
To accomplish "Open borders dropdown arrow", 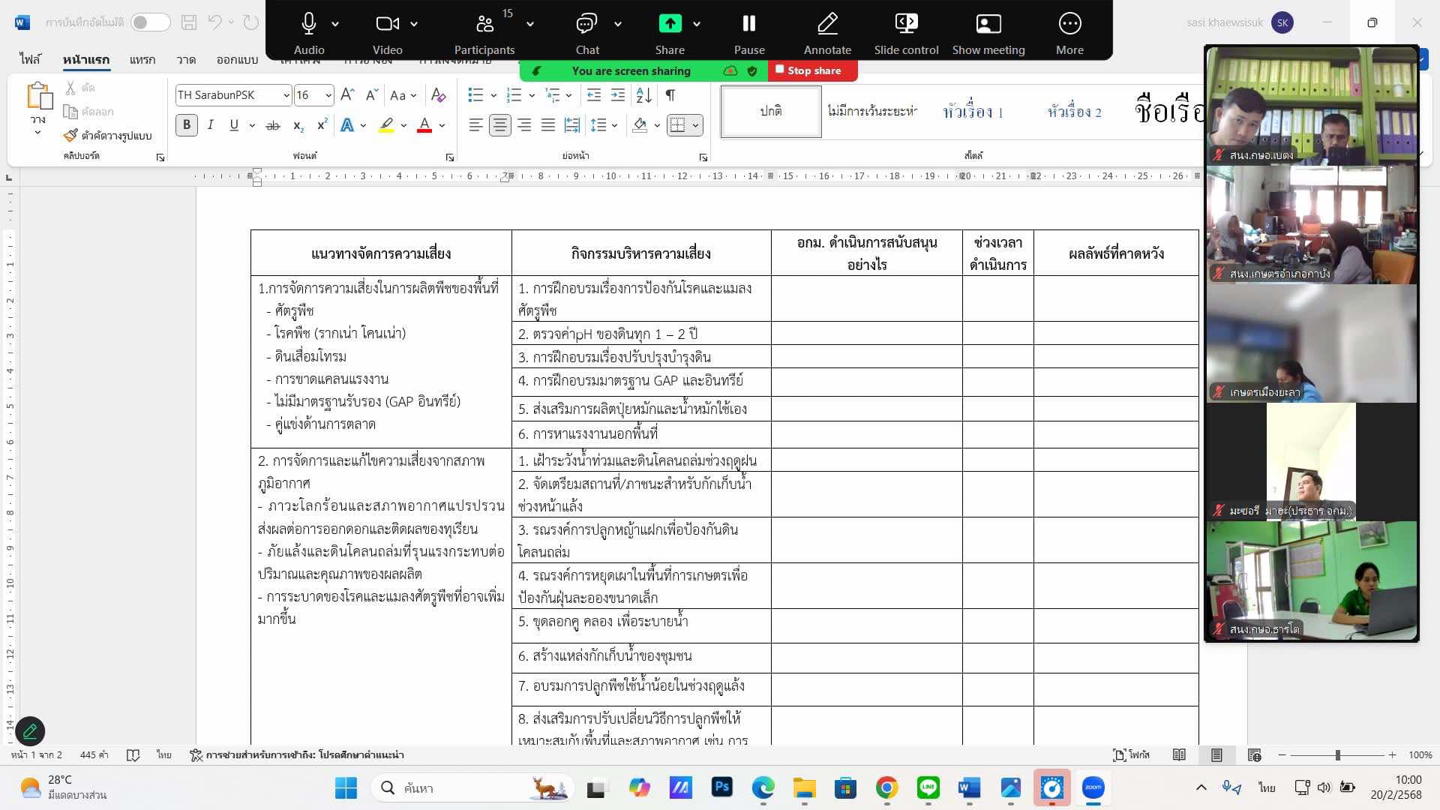I will point(696,125).
